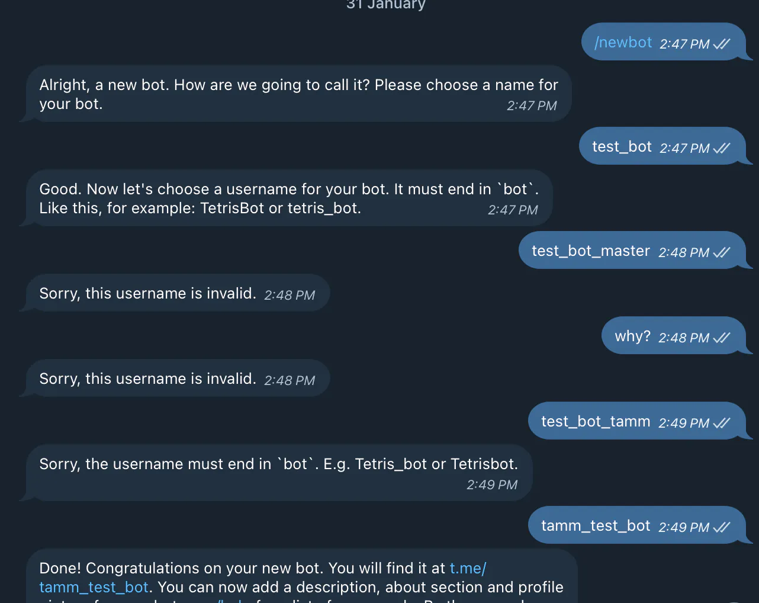The image size is (759, 603).
Task: Click the sent "test_bot" message text
Action: pos(622,147)
